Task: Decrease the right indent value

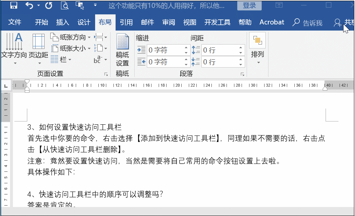Action: tap(186, 64)
